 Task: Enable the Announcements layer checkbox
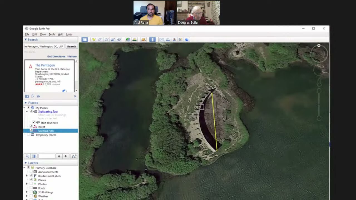tap(31, 172)
